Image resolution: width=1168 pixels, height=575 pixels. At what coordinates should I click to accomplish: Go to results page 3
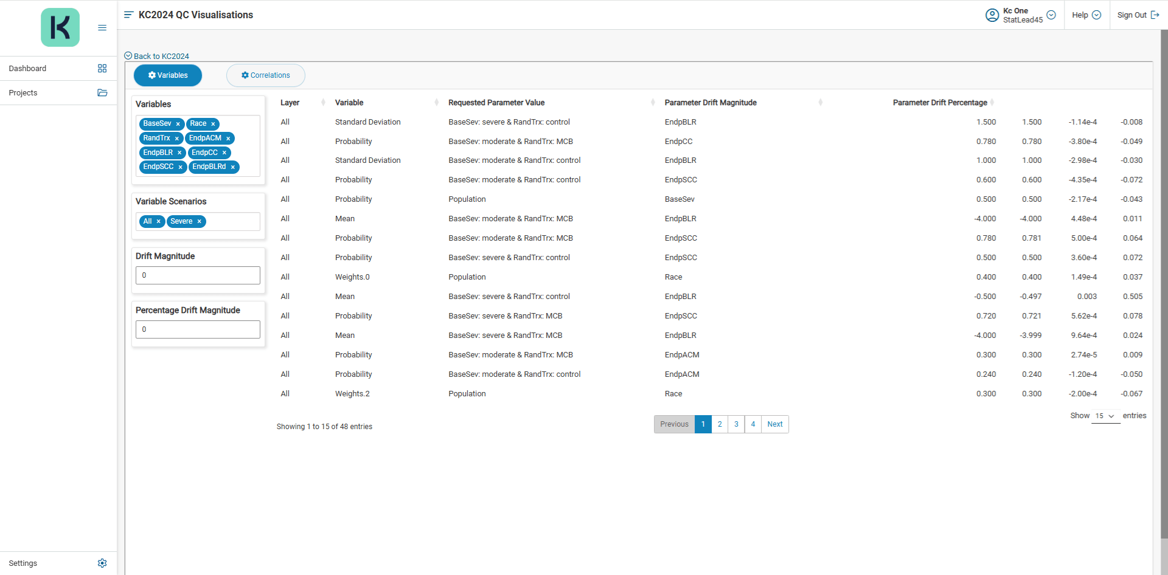click(x=736, y=424)
